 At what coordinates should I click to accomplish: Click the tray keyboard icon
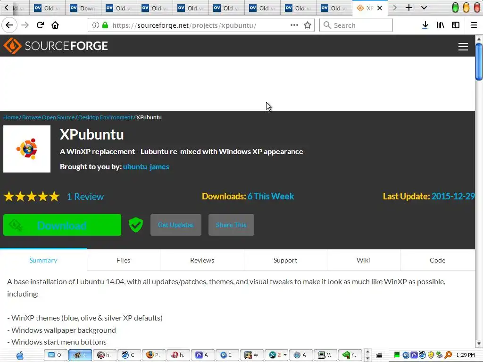tap(379, 355)
